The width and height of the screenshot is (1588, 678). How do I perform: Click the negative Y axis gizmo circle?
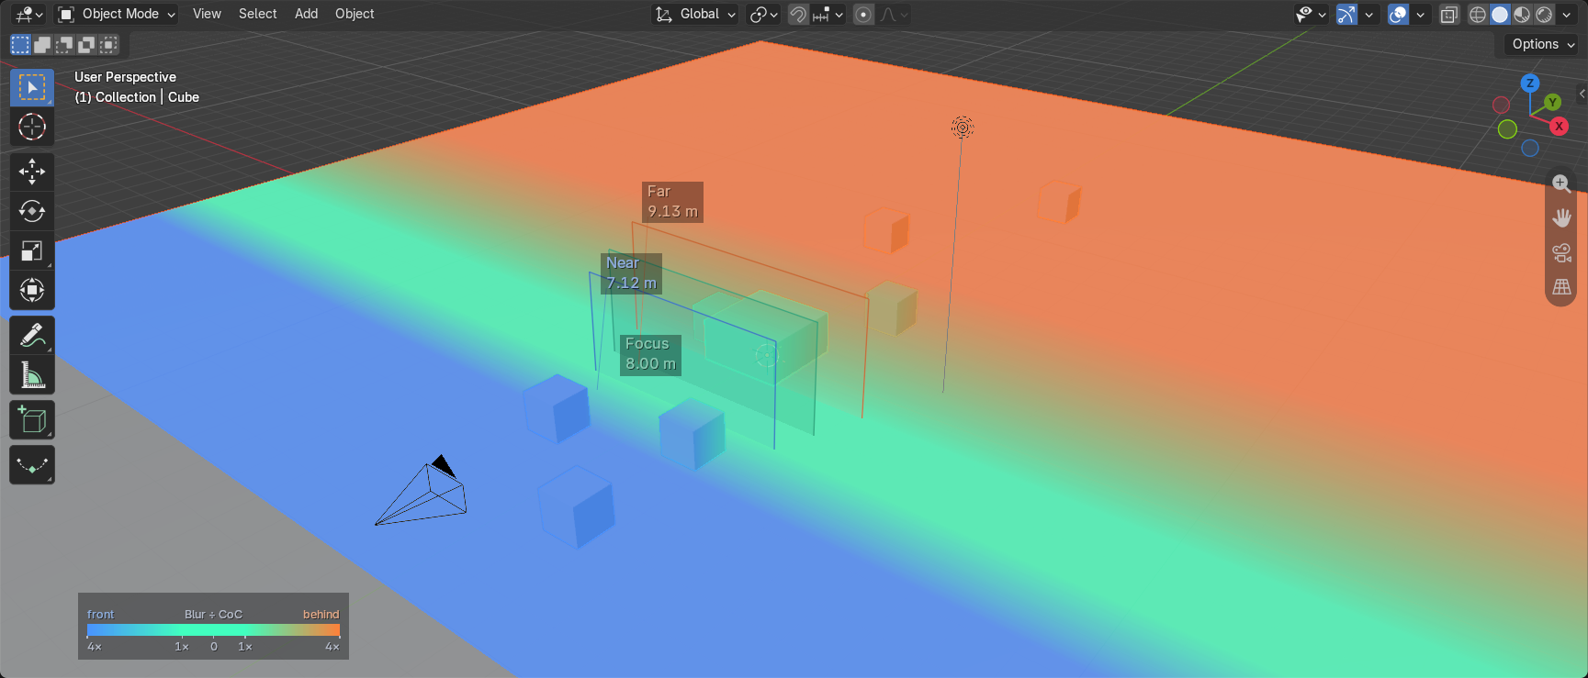tap(1507, 129)
